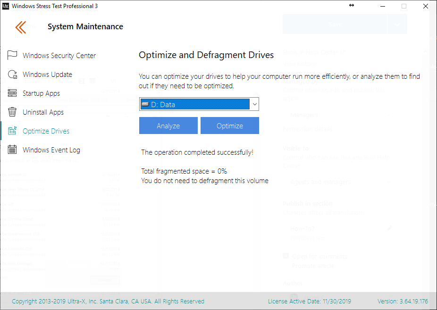The width and height of the screenshot is (437, 310).
Task: Maximize the Windows Stress Test window
Action: pos(404,6)
